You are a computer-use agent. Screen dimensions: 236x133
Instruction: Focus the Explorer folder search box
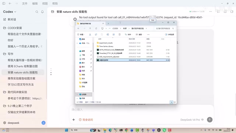click(164, 28)
